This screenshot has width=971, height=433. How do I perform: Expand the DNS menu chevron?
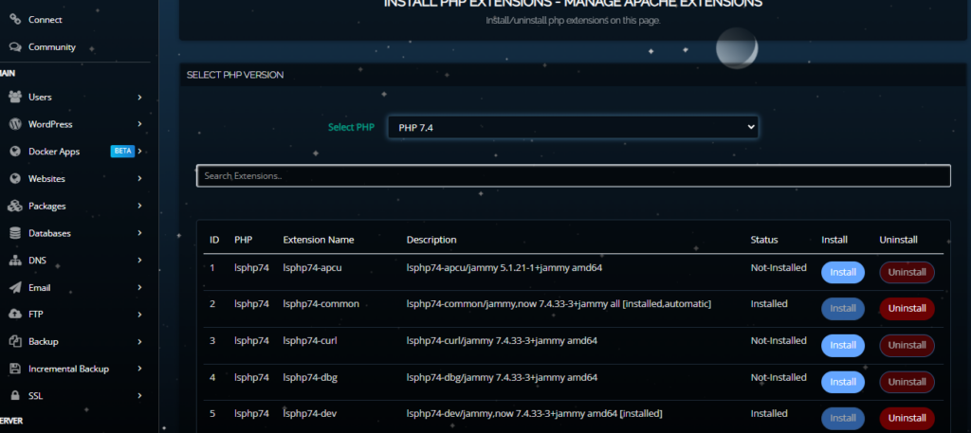pyautogui.click(x=140, y=261)
